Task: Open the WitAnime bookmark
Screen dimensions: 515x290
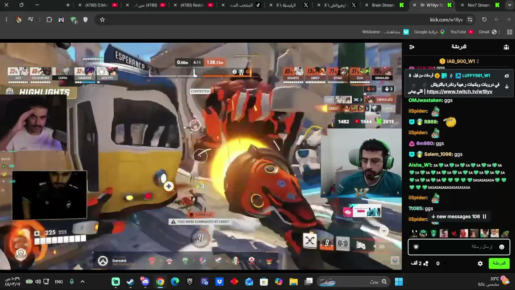Action: pos(385,32)
